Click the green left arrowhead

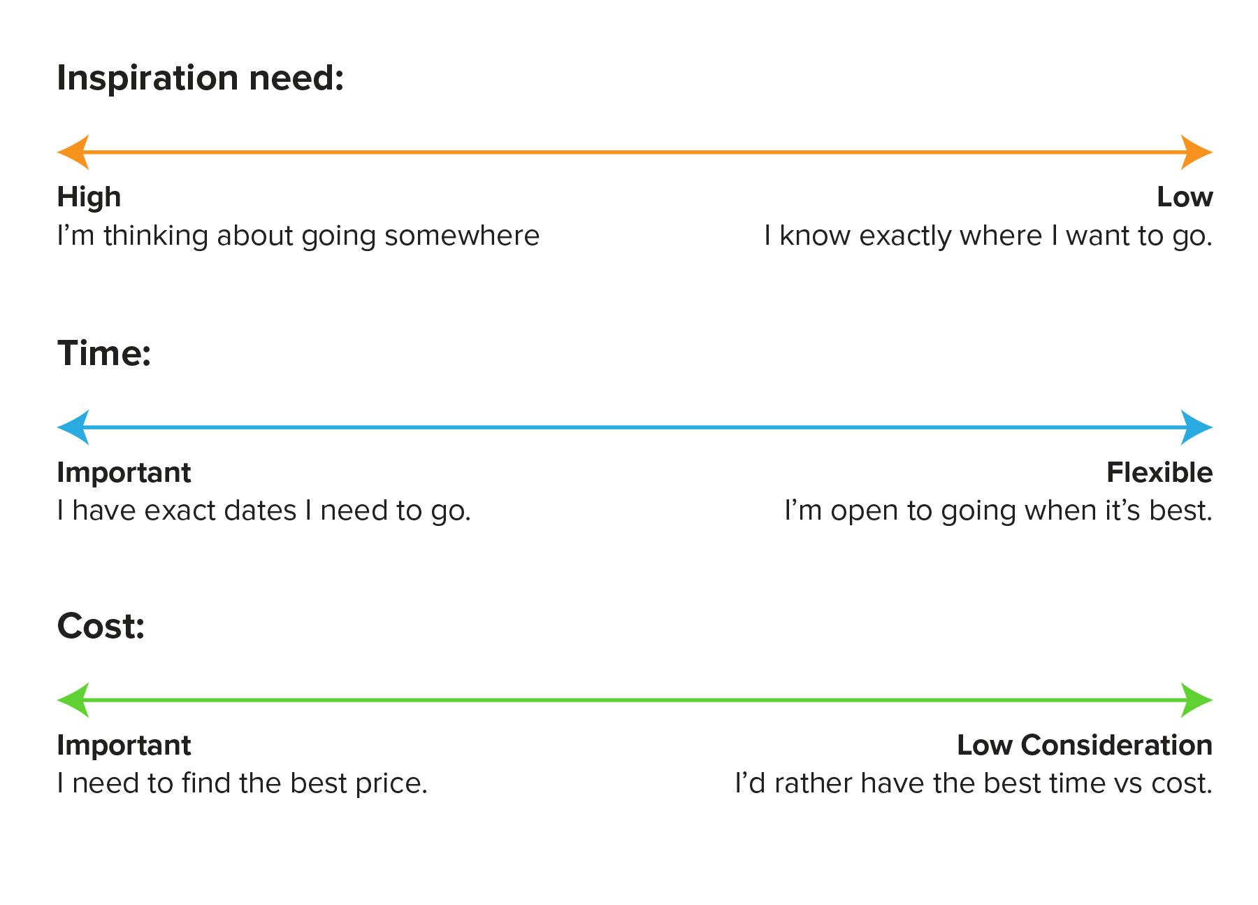tap(73, 700)
